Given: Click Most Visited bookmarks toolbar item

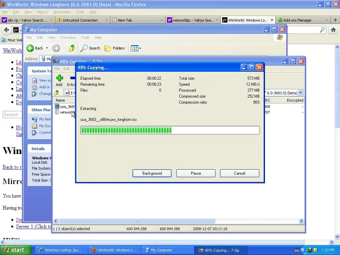Looking at the screenshot, I should click(12, 40).
